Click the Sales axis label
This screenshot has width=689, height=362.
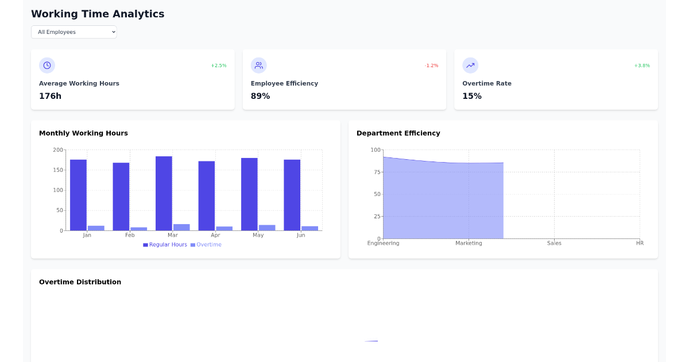[555, 243]
